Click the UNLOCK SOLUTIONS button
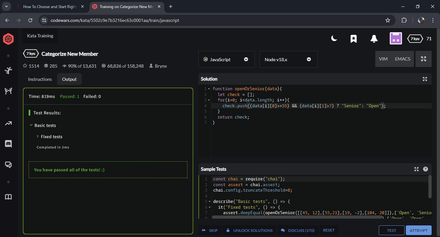 click(x=249, y=231)
